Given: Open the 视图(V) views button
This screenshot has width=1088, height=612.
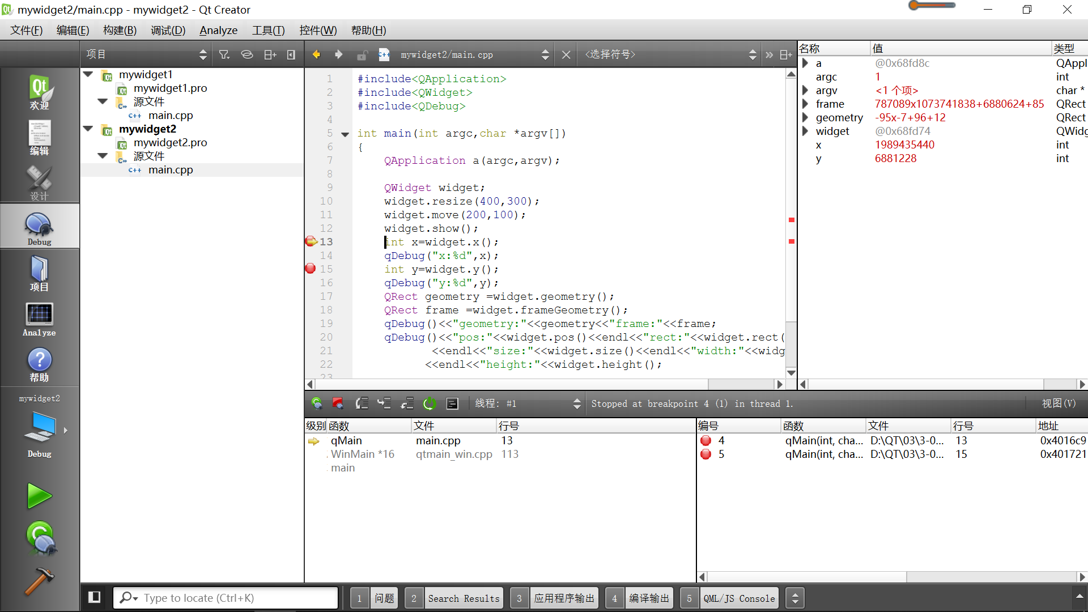Looking at the screenshot, I should point(1058,403).
